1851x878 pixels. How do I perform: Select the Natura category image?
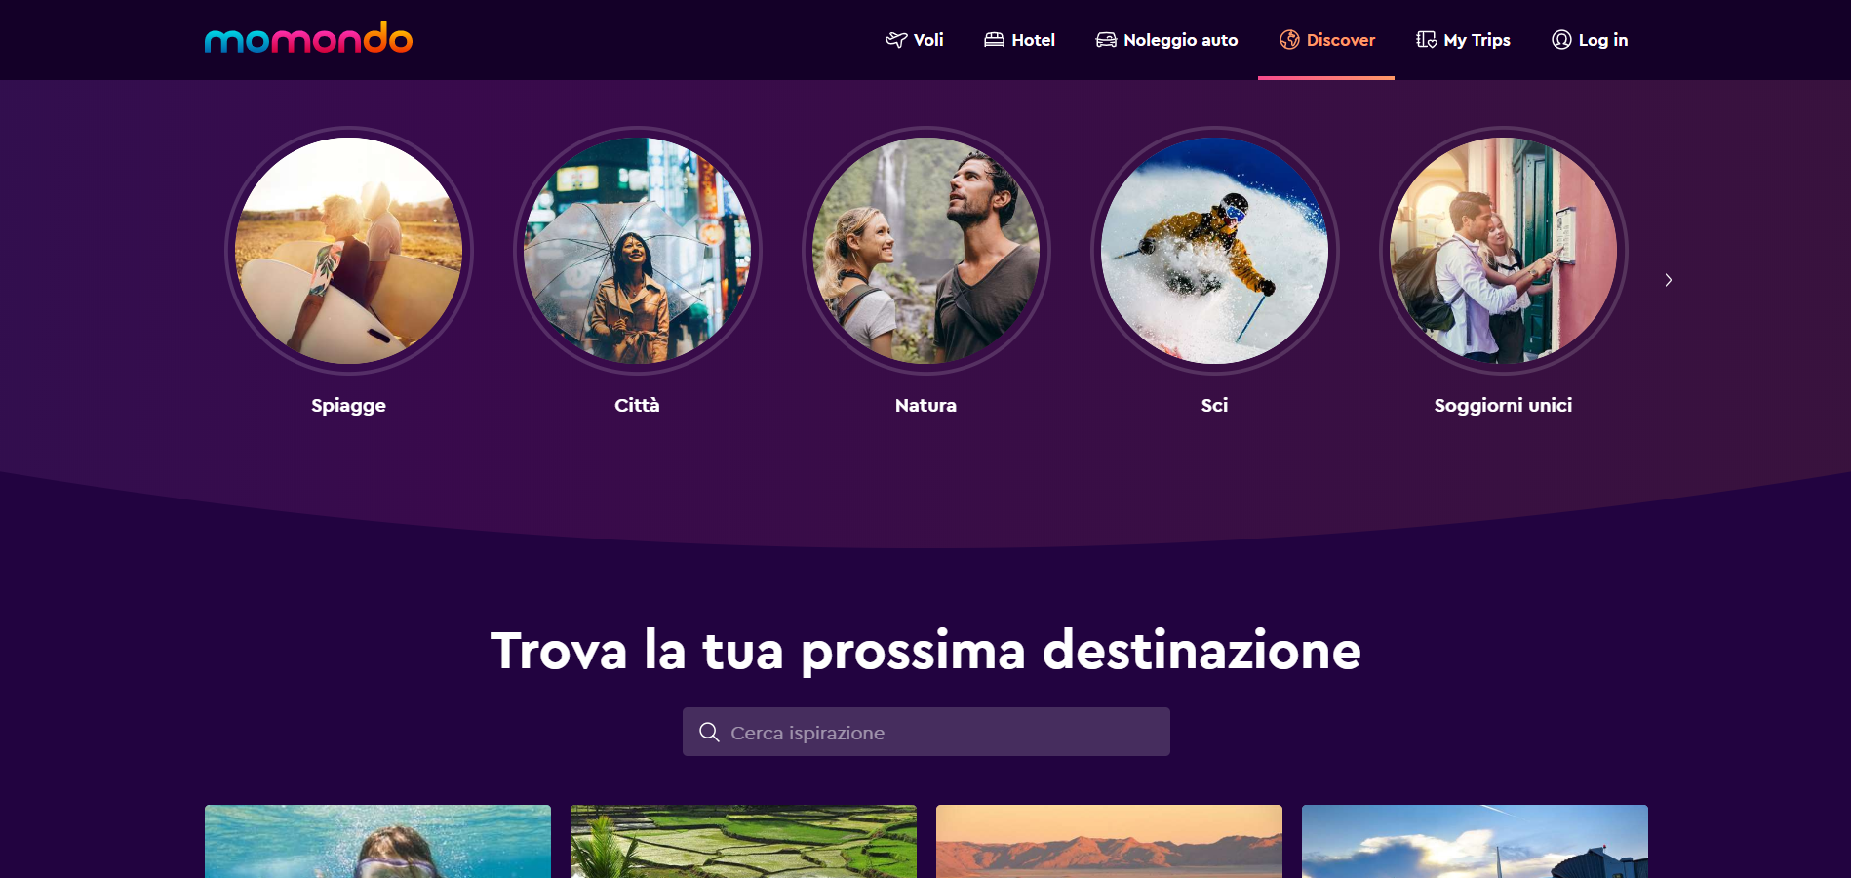(926, 251)
